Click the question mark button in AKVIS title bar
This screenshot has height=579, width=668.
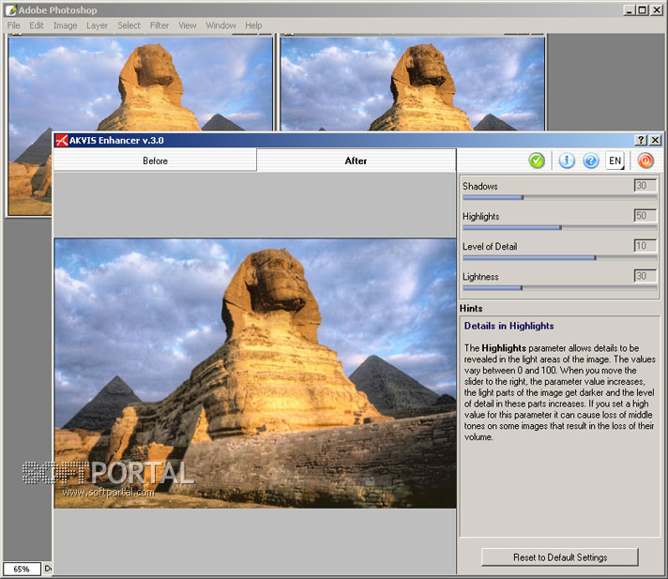point(641,140)
